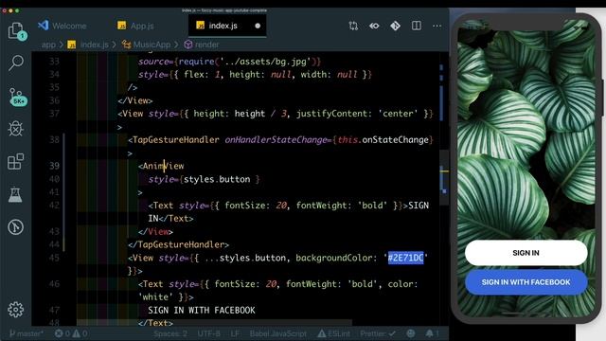Screen dimensions: 606x341
Task: Click line number 45 in the gutter
Action: pyautogui.click(x=54, y=258)
